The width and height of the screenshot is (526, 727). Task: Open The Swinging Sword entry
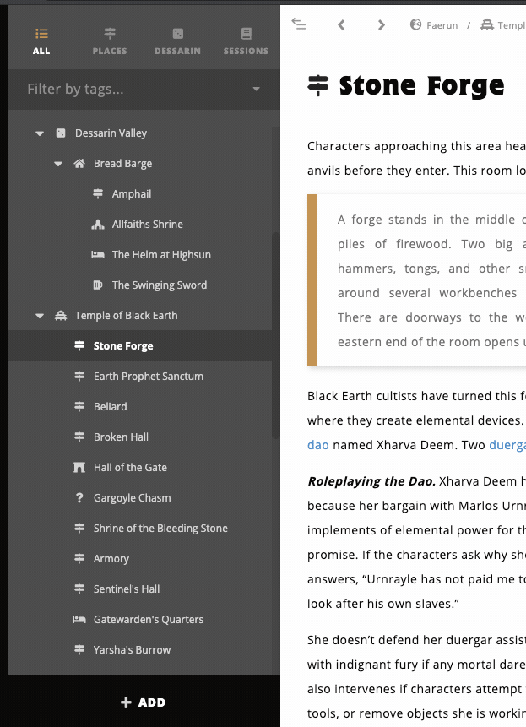pyautogui.click(x=160, y=285)
